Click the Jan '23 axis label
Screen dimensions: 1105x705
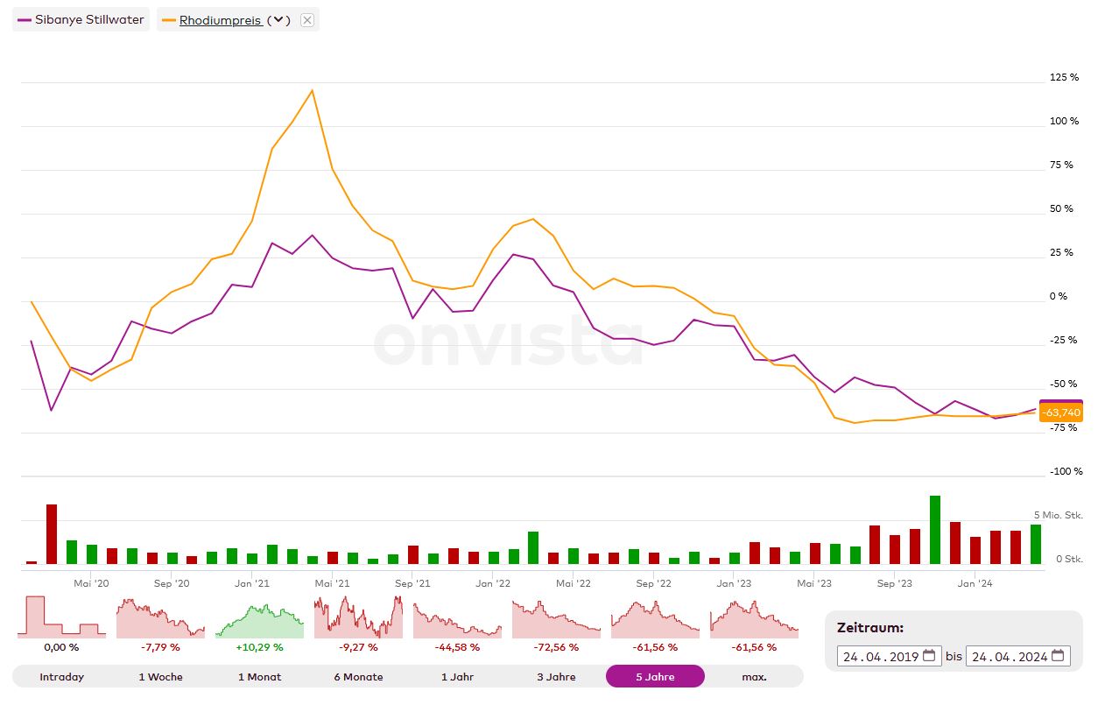734,582
